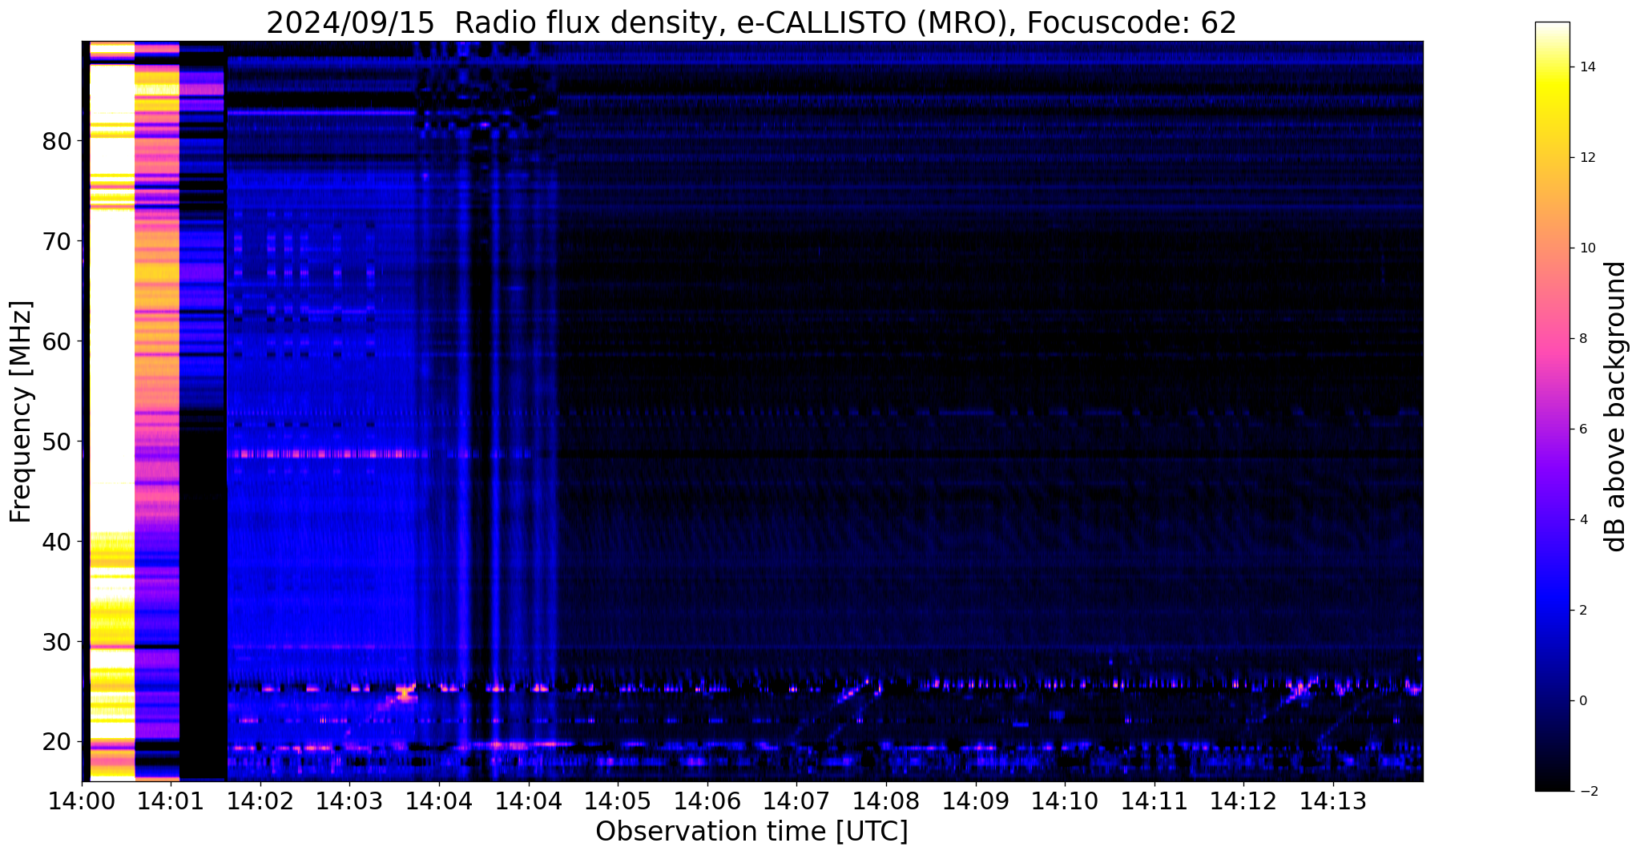Click the colorbar tick labeled 2
The width and height of the screenshot is (1640, 855).
(1582, 611)
